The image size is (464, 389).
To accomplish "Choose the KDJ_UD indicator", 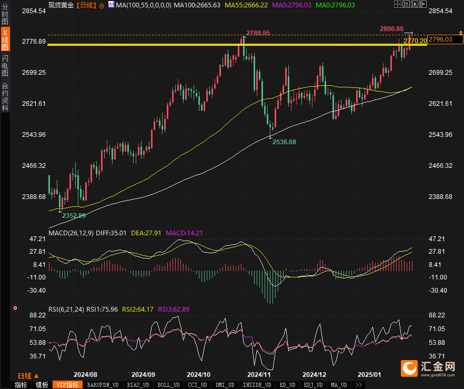I will pyautogui.click(x=313, y=385).
